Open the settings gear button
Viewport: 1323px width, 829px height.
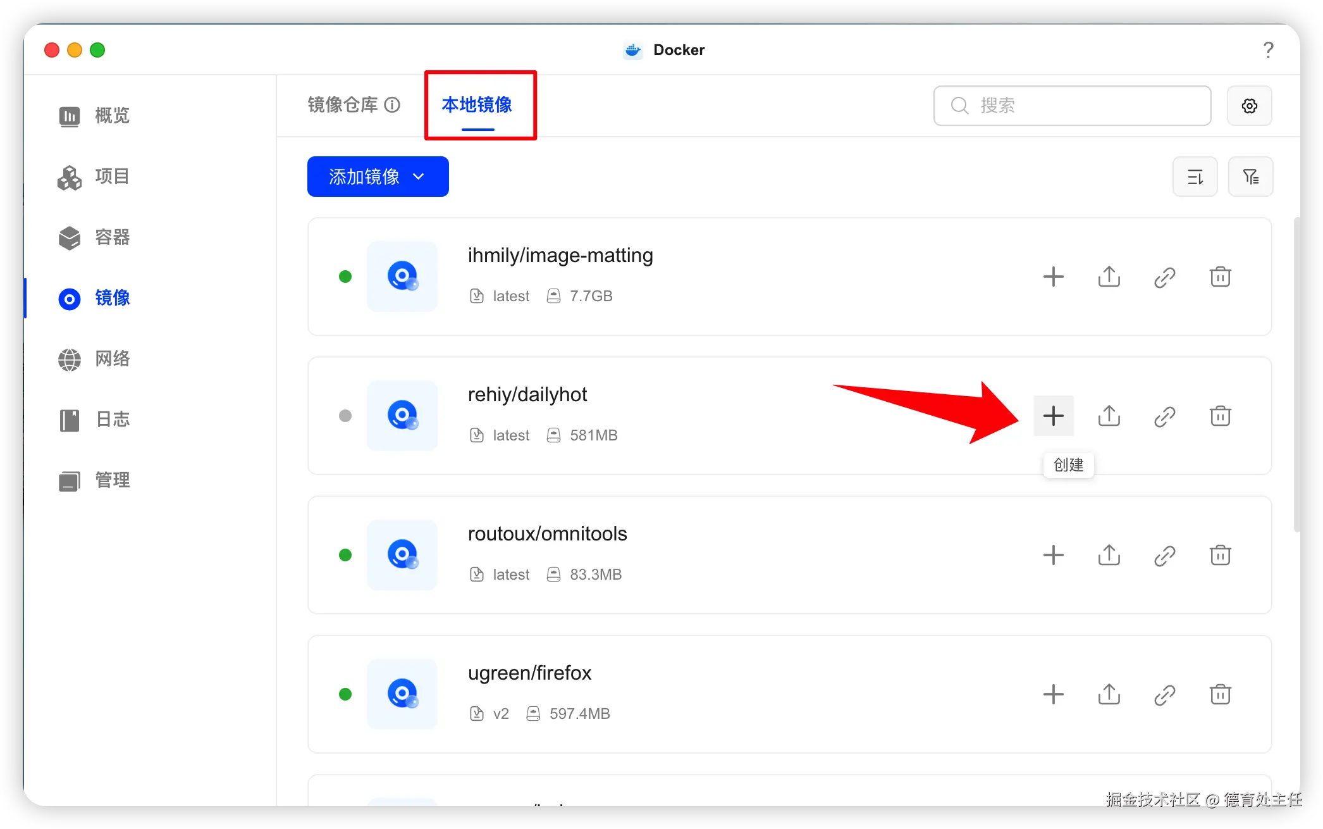point(1250,106)
